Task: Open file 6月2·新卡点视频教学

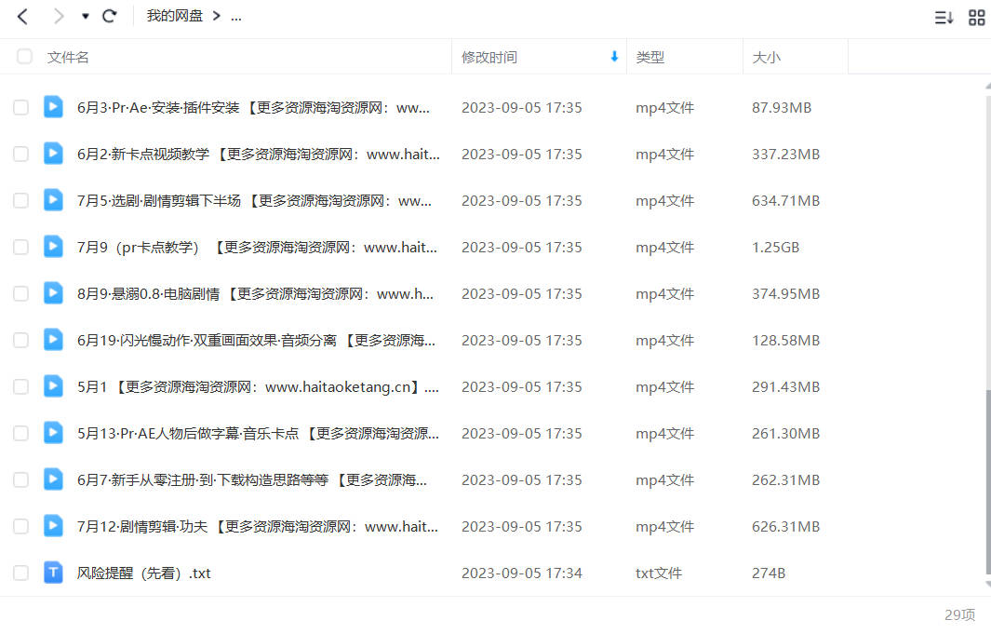Action: 259,155
